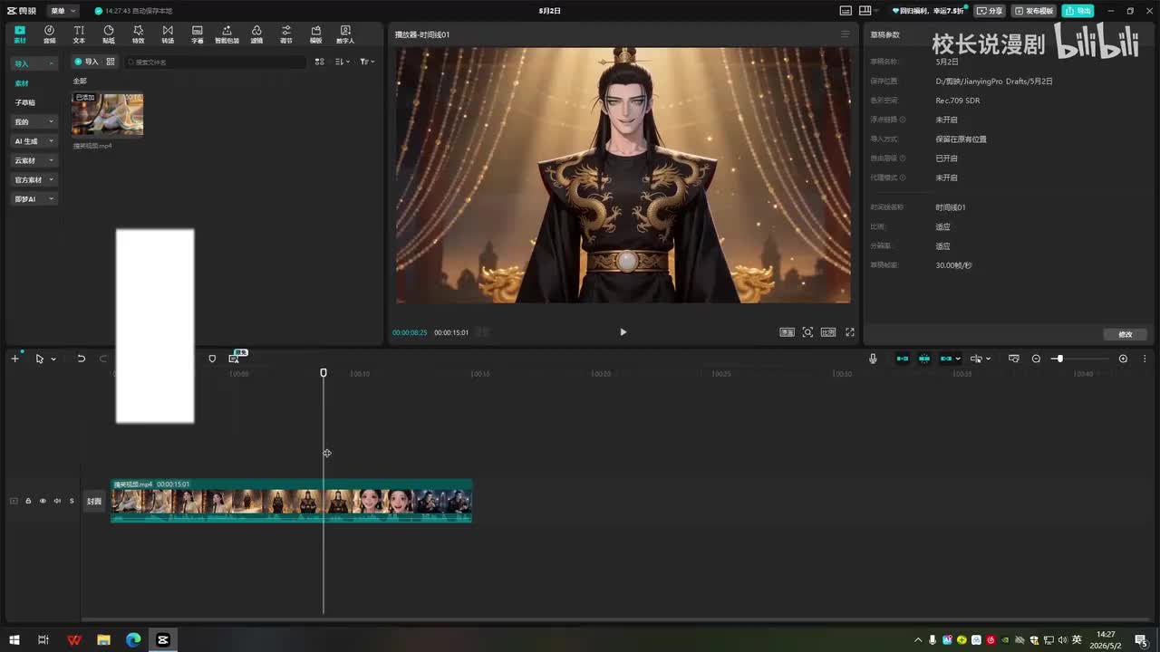Screen dimensions: 1160x652
Task: Open the 音频 audio tab
Action: pyautogui.click(x=49, y=34)
